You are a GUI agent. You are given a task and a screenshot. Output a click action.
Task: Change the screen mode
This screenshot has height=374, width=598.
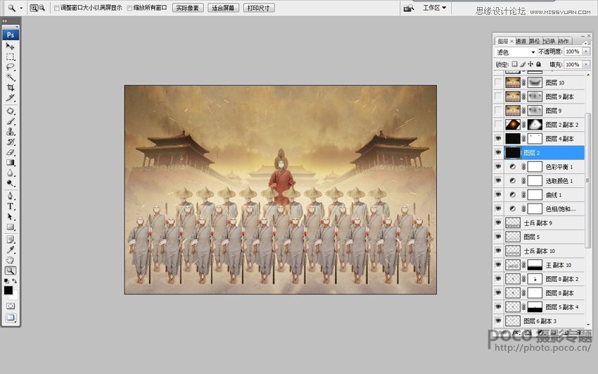point(11,318)
